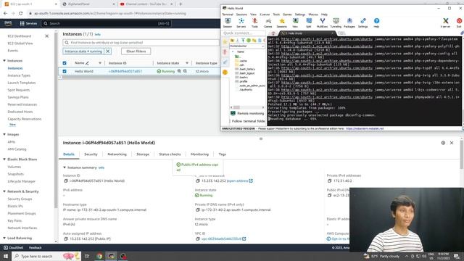The width and height of the screenshot is (464, 261).
Task: Open the i-06ff4df94d057a851 instance ID link
Action: (125, 71)
